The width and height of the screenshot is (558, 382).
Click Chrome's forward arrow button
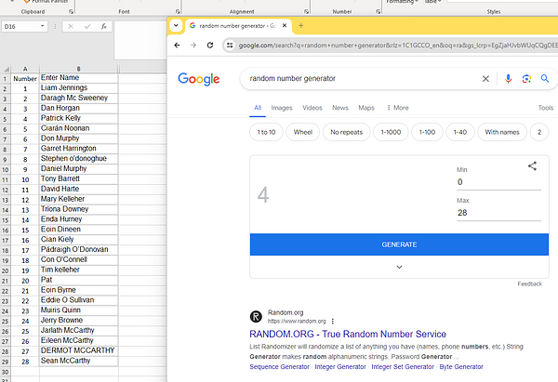click(x=193, y=46)
